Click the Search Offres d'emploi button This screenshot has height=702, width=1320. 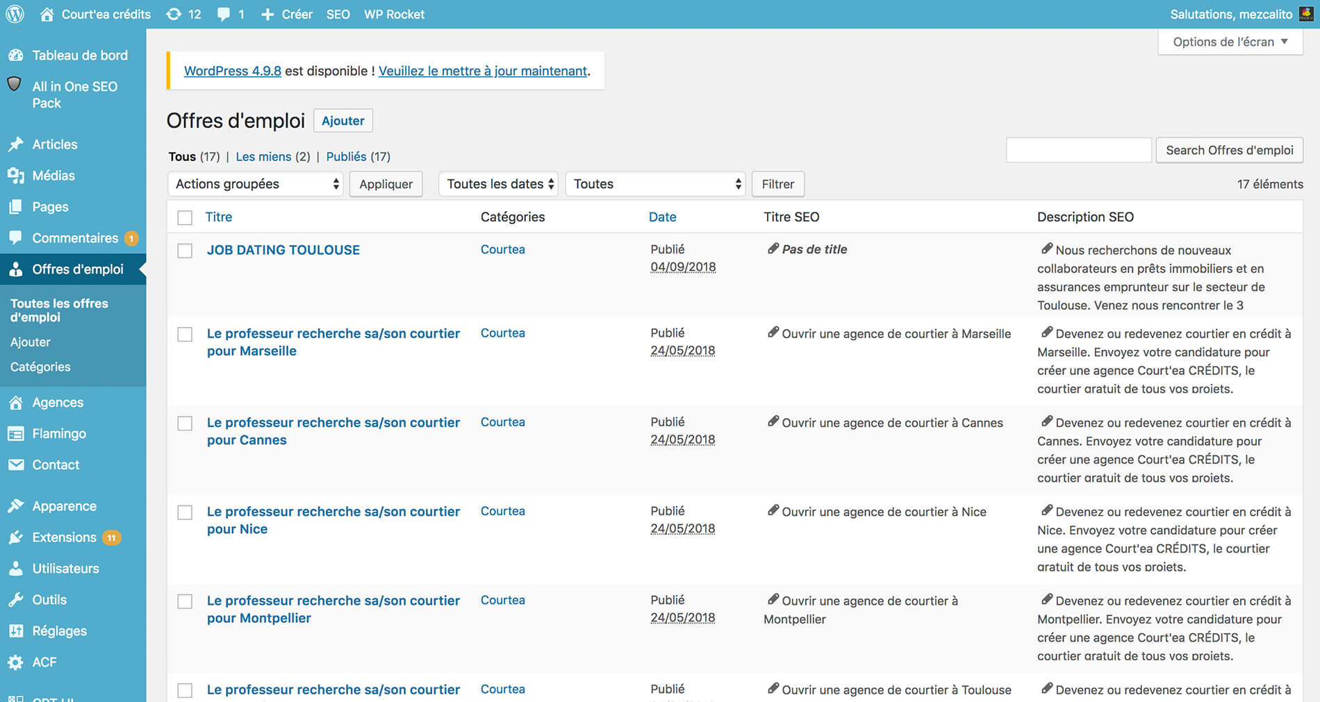(1229, 150)
